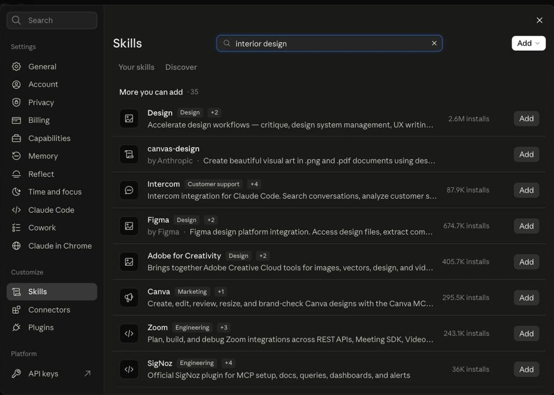Click the Account person icon
The width and height of the screenshot is (554, 395).
click(16, 84)
